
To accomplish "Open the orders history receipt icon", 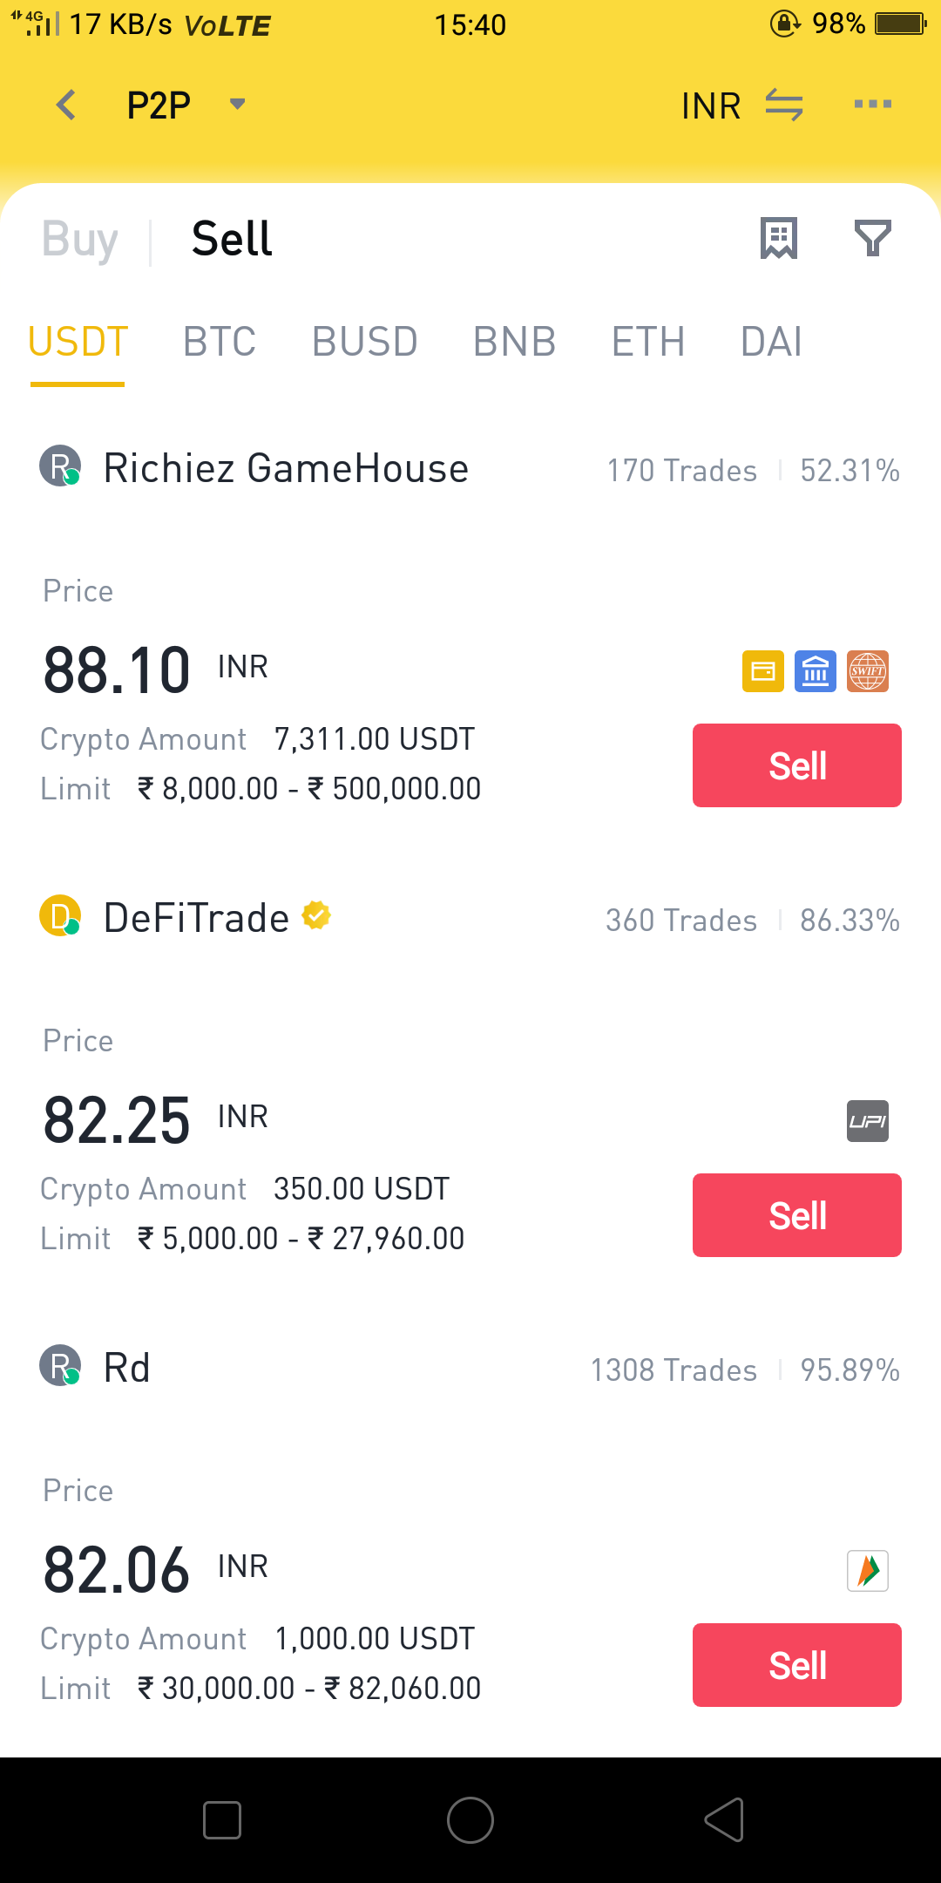I will 779,238.
